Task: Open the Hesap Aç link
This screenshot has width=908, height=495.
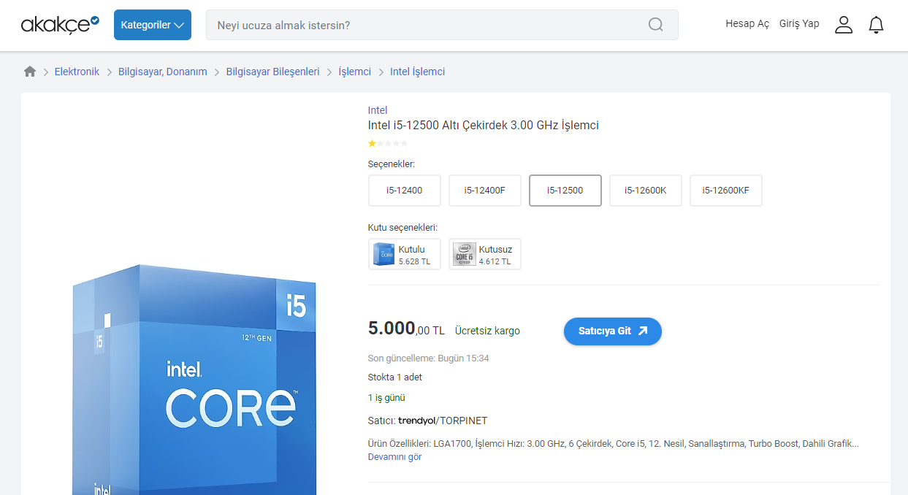Action: point(747,24)
